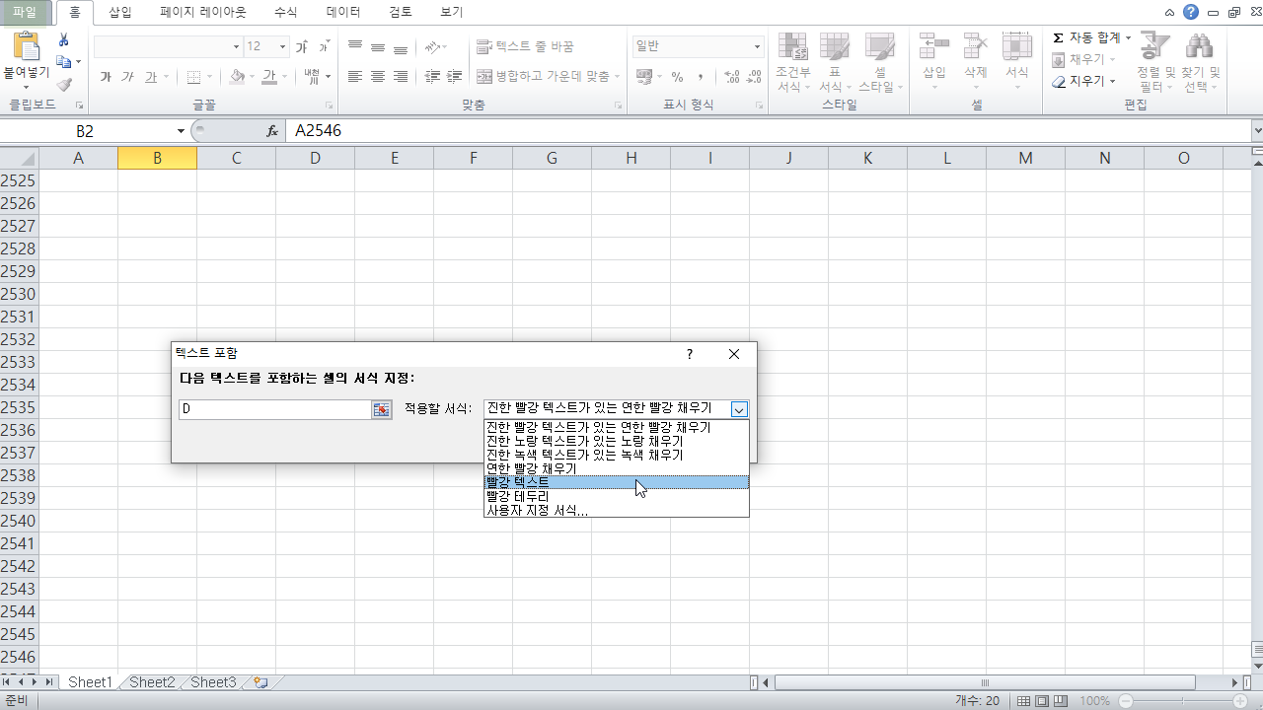
Task: Open the font size dropdown showing 12
Action: 283,46
